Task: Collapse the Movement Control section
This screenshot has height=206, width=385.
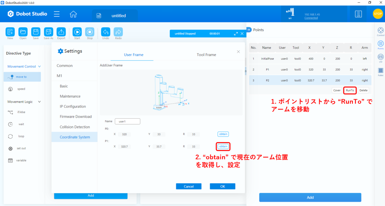Action: [x=39, y=66]
